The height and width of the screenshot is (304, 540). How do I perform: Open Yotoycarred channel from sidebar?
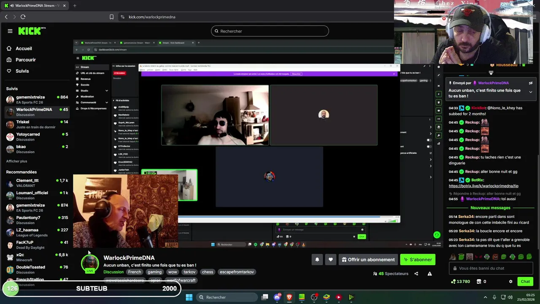[x=37, y=137]
